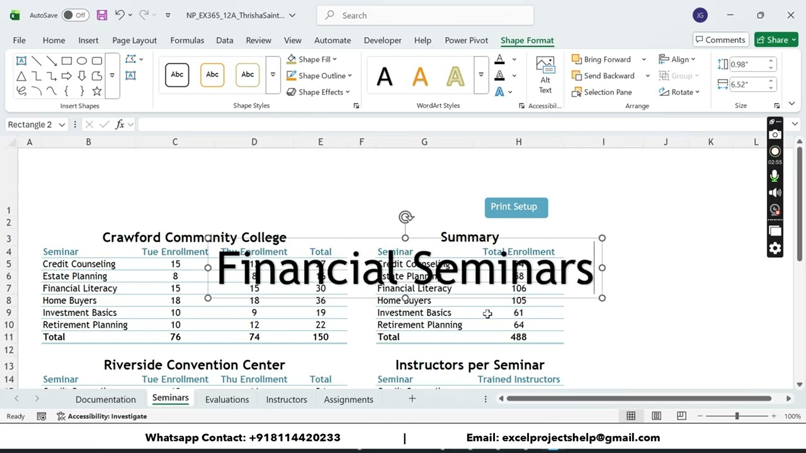The height and width of the screenshot is (453, 806).
Task: Select the Rounded Rectangle shape
Action: pos(97,61)
